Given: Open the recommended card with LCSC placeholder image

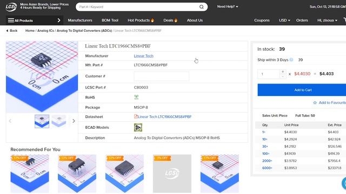Looking at the screenshot, I should [x=172, y=174].
